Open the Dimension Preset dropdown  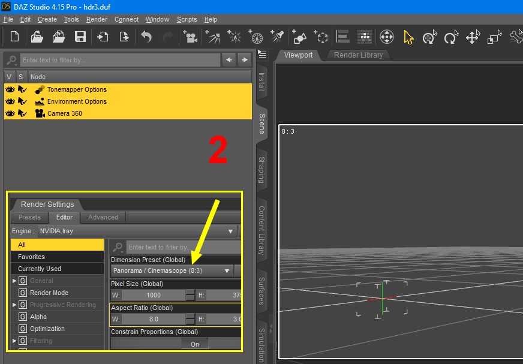pos(172,270)
